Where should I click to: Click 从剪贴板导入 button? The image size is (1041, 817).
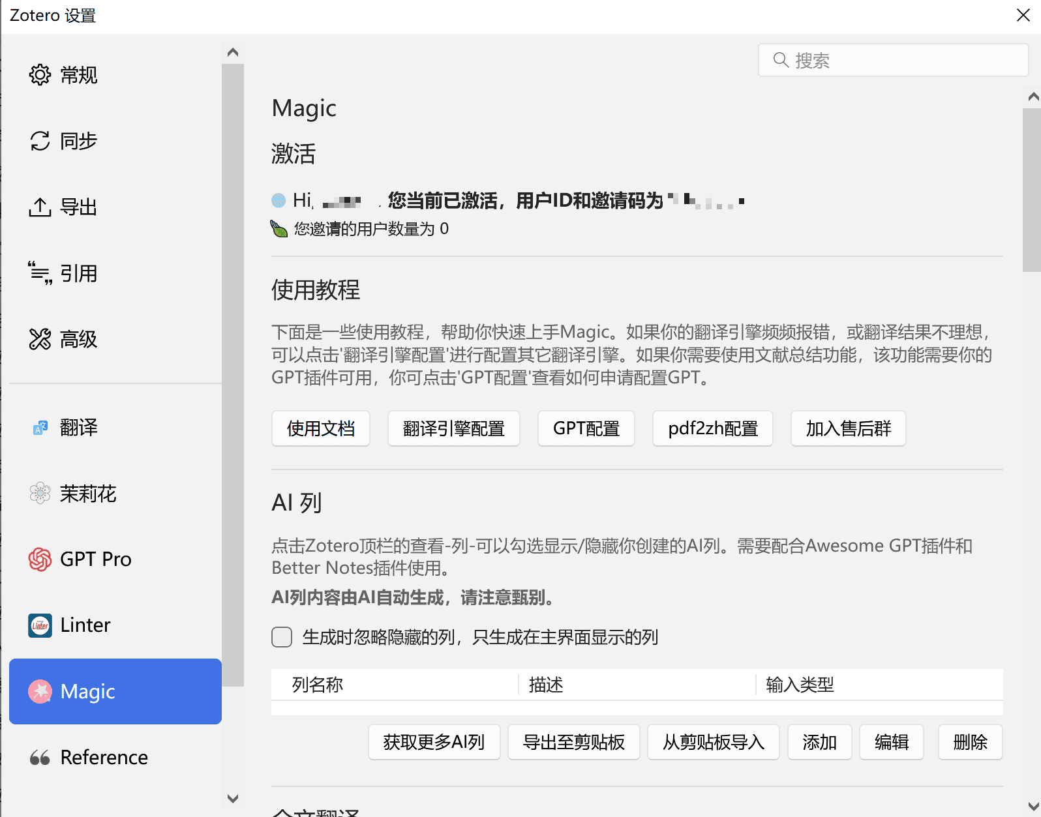click(x=714, y=742)
